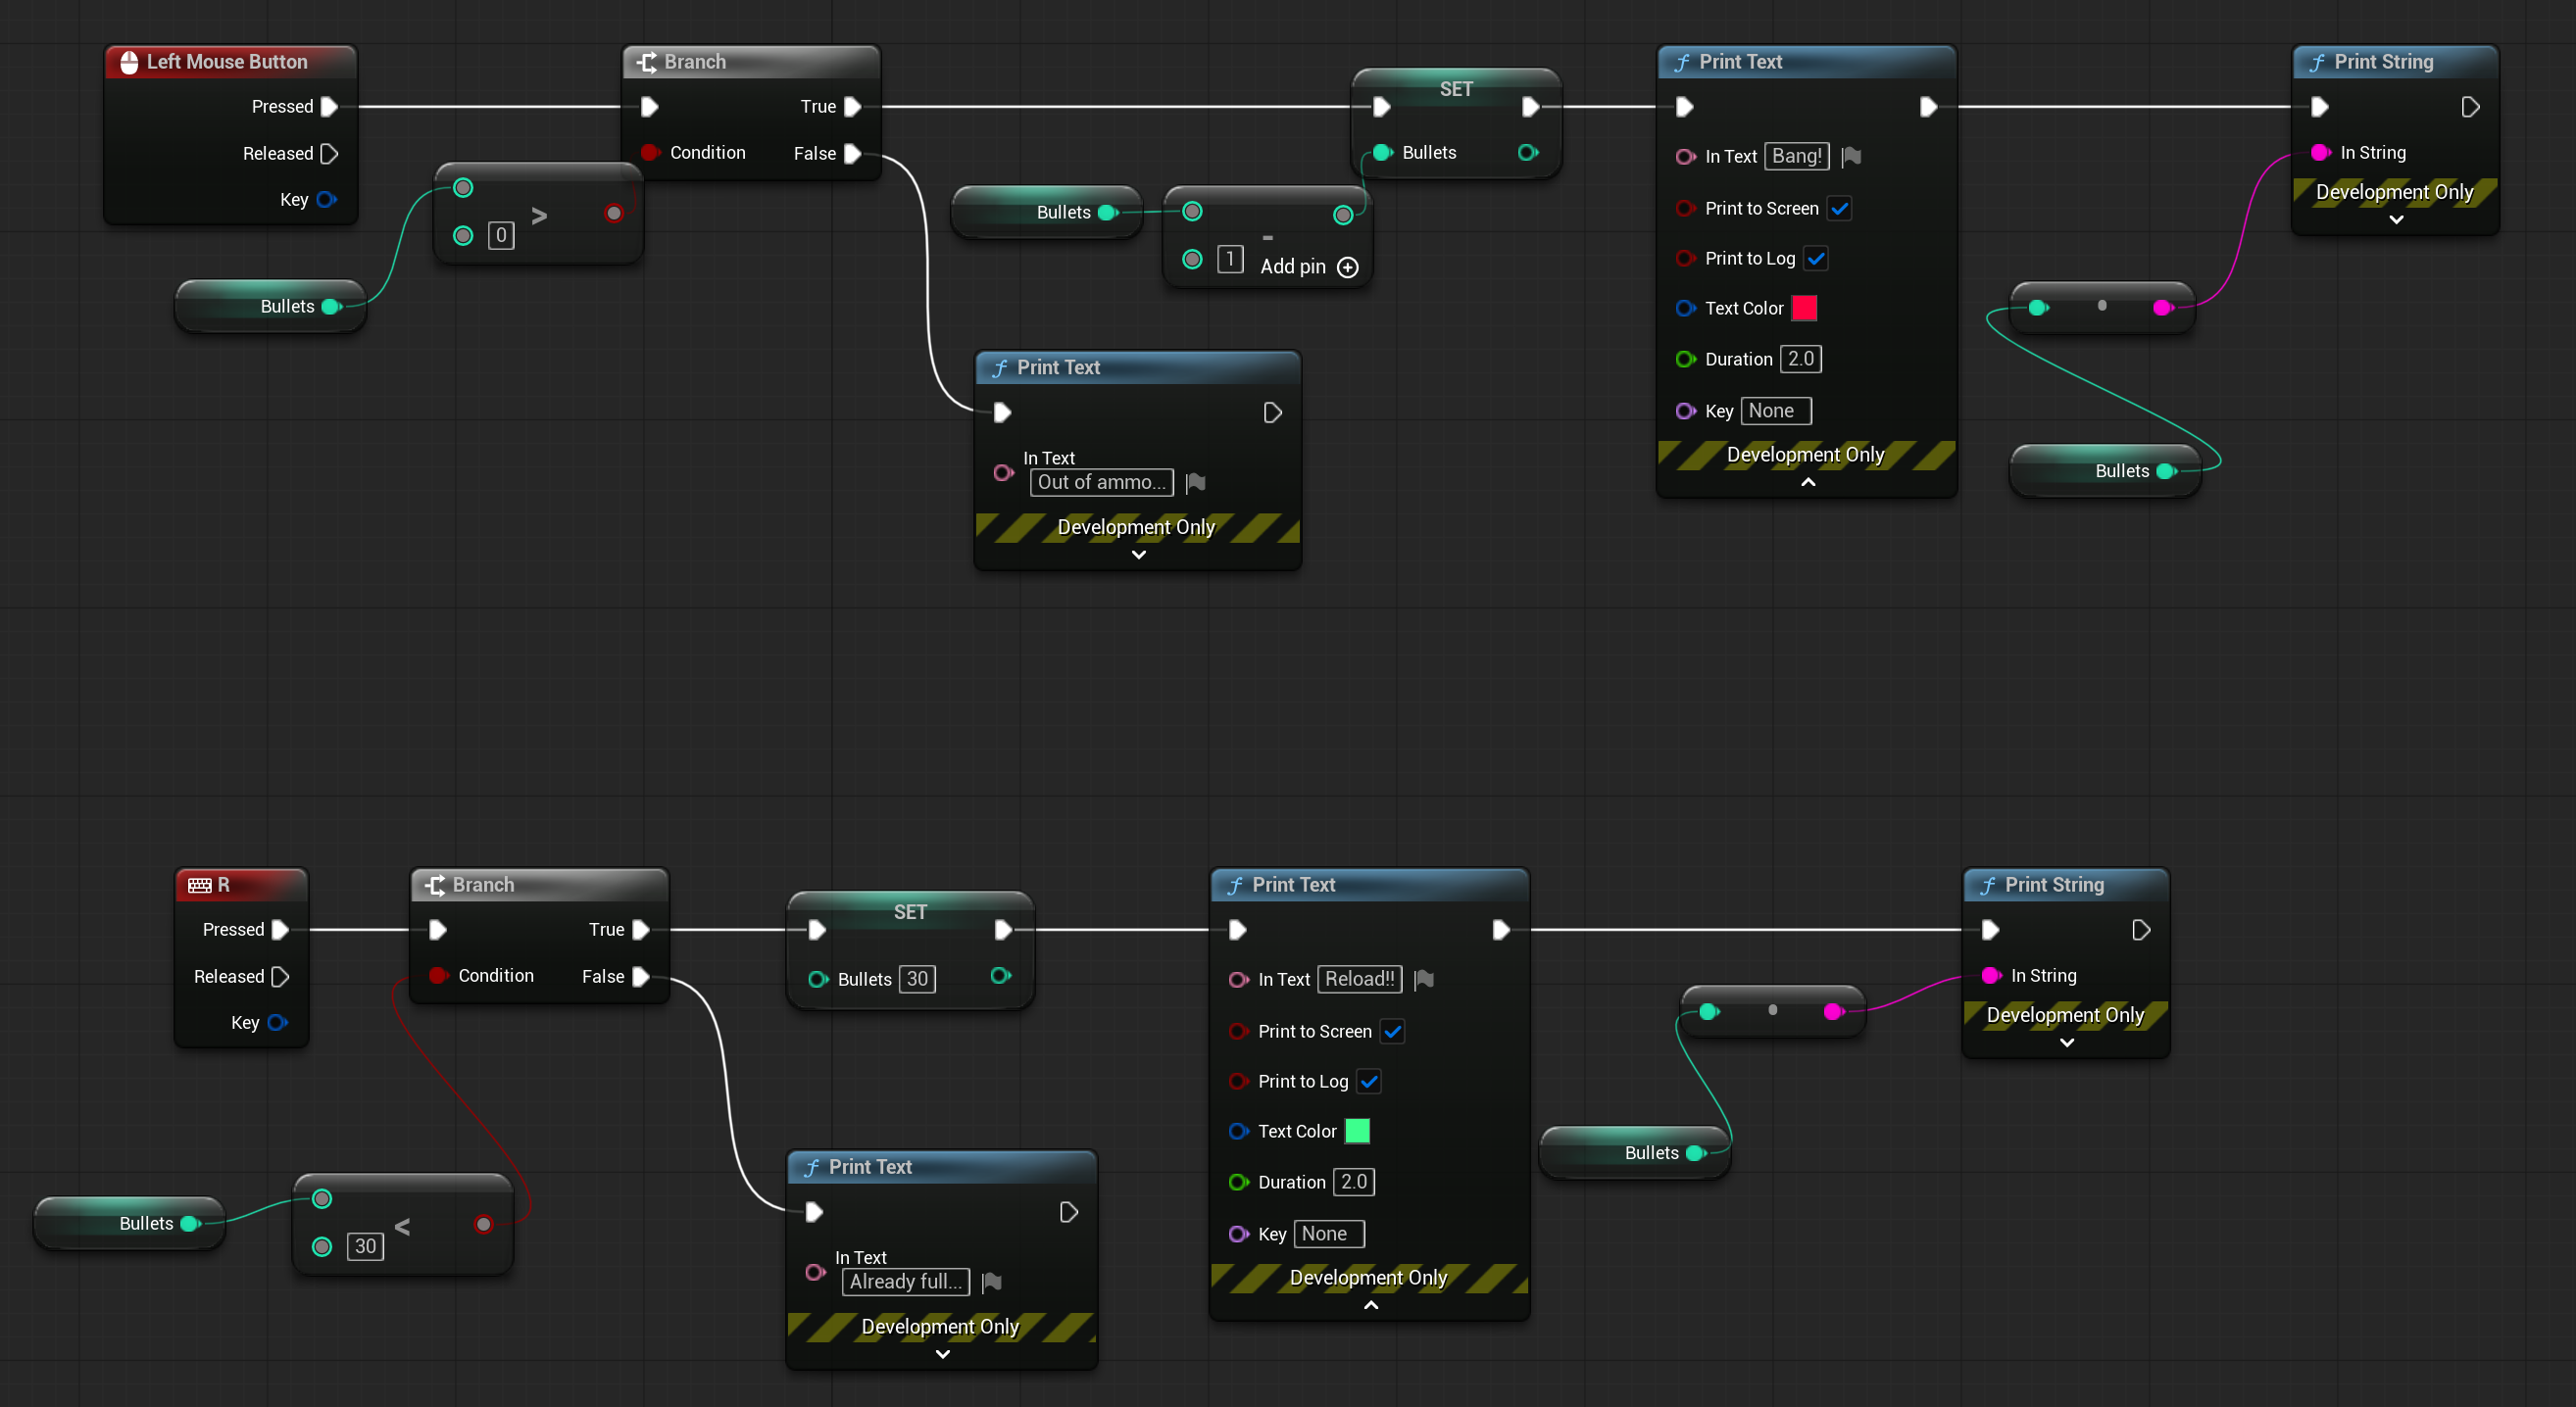Click the bottom Branch False output pin
2576x1407 pixels.
(640, 976)
